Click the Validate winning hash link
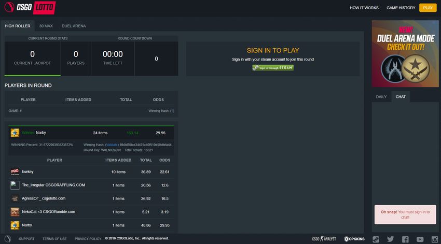This screenshot has width=441, height=244. (x=112, y=145)
